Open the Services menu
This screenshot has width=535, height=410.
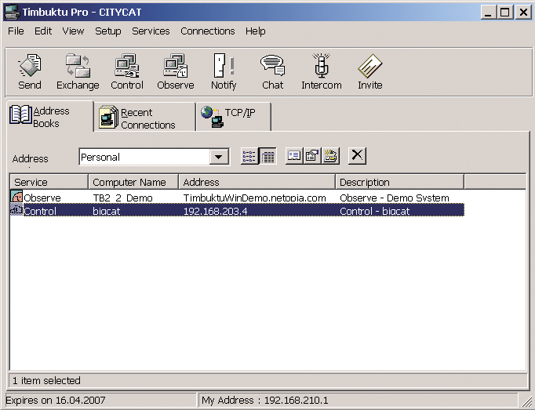click(151, 31)
